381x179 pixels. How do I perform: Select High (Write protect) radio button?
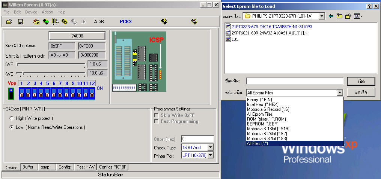(x=11, y=118)
